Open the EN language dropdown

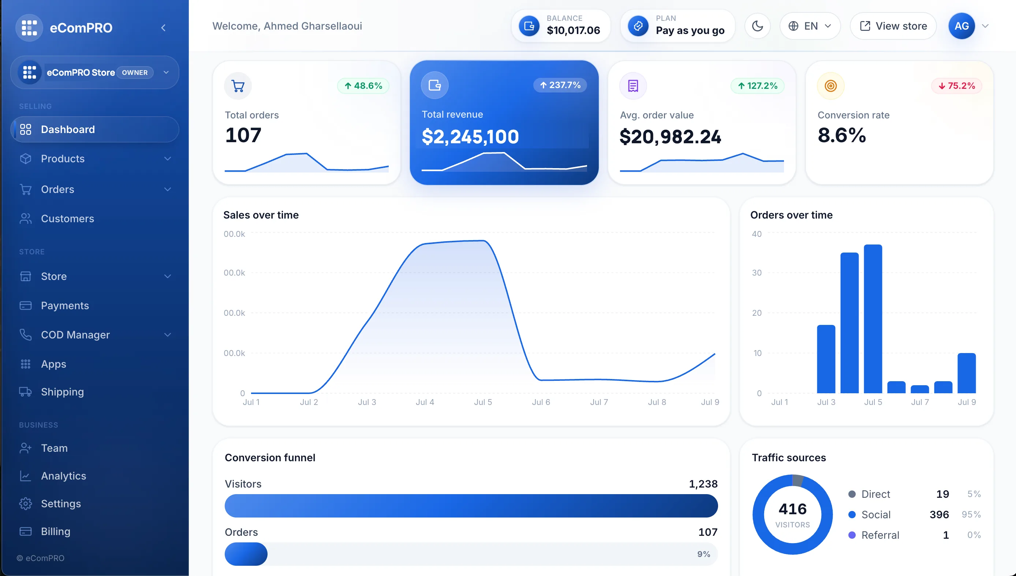[810, 26]
